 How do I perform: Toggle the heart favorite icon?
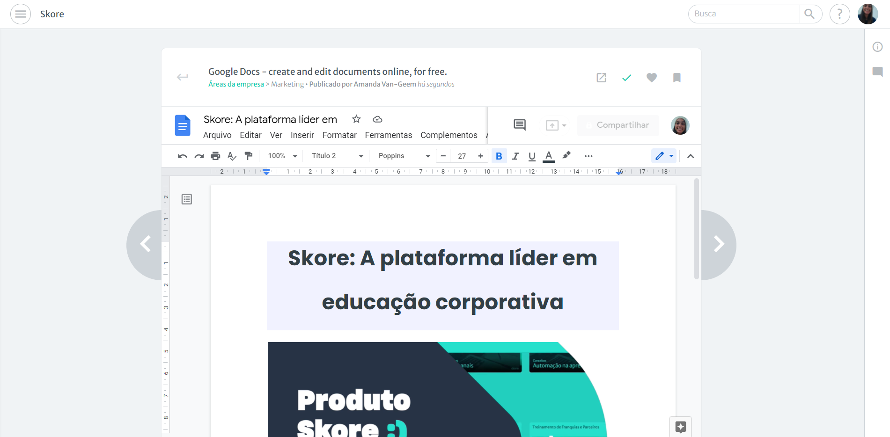(652, 78)
